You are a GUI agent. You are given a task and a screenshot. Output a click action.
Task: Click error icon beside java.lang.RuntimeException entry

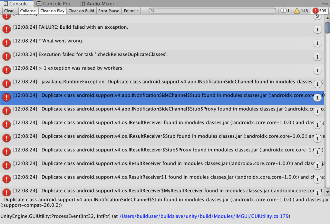[6, 83]
